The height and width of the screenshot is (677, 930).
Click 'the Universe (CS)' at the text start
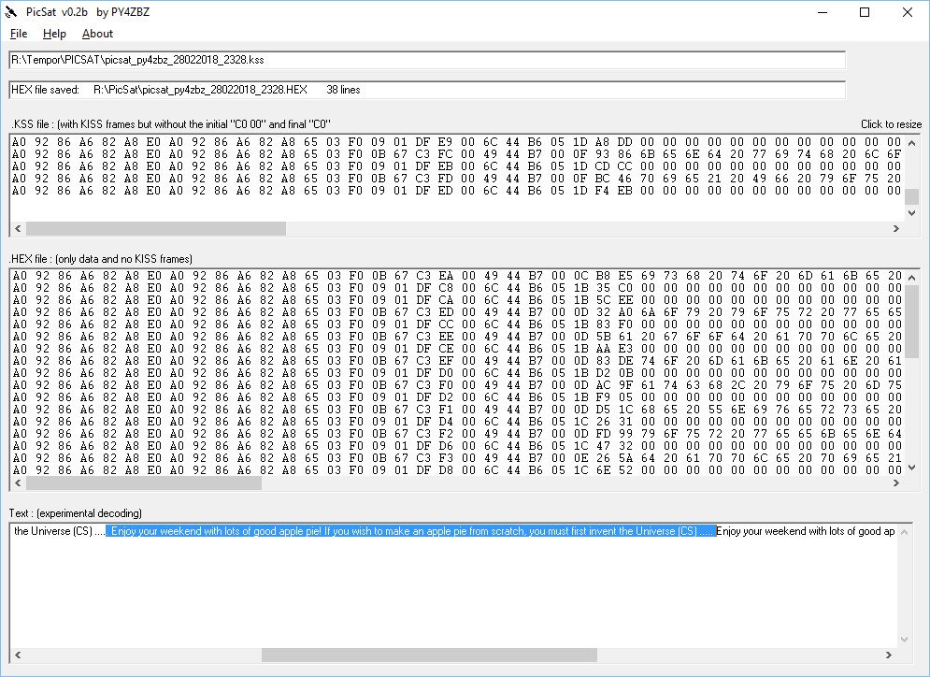pyautogui.click(x=53, y=531)
